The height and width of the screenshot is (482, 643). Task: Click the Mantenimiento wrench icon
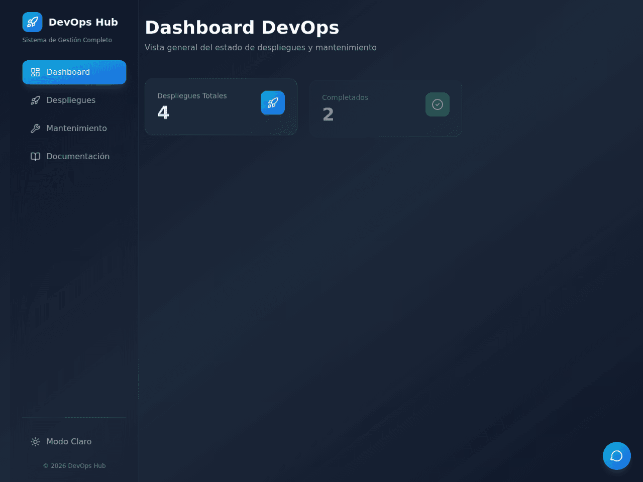click(x=35, y=129)
